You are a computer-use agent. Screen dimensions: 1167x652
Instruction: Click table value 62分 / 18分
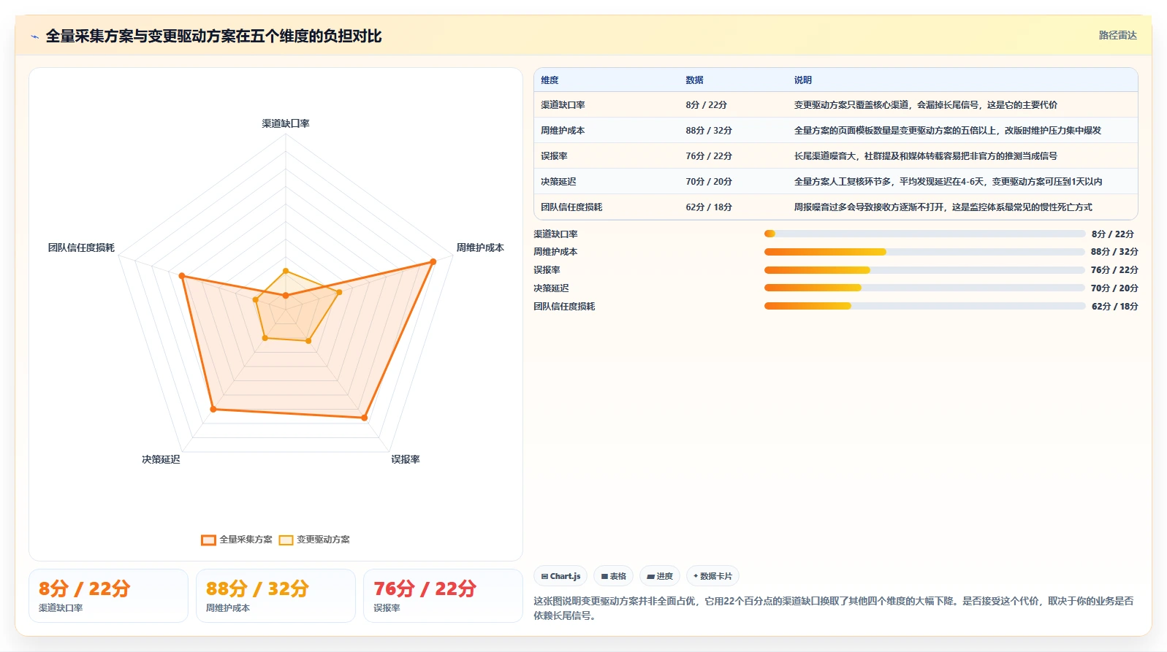coord(709,207)
